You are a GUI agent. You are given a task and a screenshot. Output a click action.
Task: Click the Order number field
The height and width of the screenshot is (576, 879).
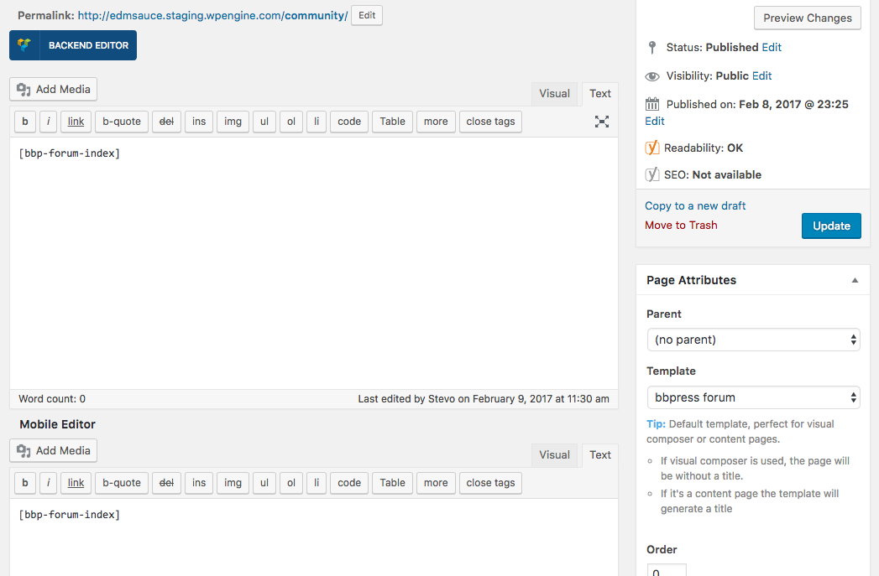[667, 570]
